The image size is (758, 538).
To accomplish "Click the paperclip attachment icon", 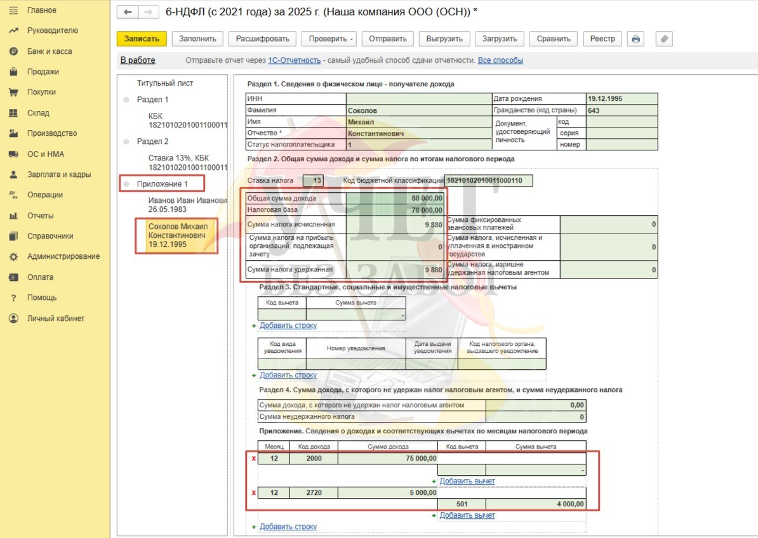I will 663,39.
